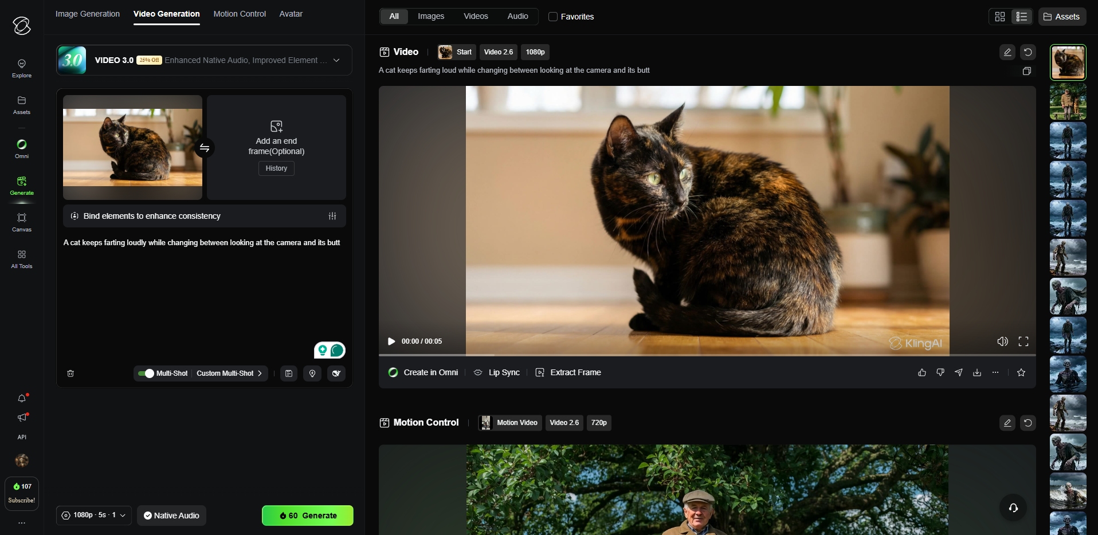Image resolution: width=1098 pixels, height=535 pixels.
Task: Check the Favorites filter checkbox
Action: pos(553,17)
